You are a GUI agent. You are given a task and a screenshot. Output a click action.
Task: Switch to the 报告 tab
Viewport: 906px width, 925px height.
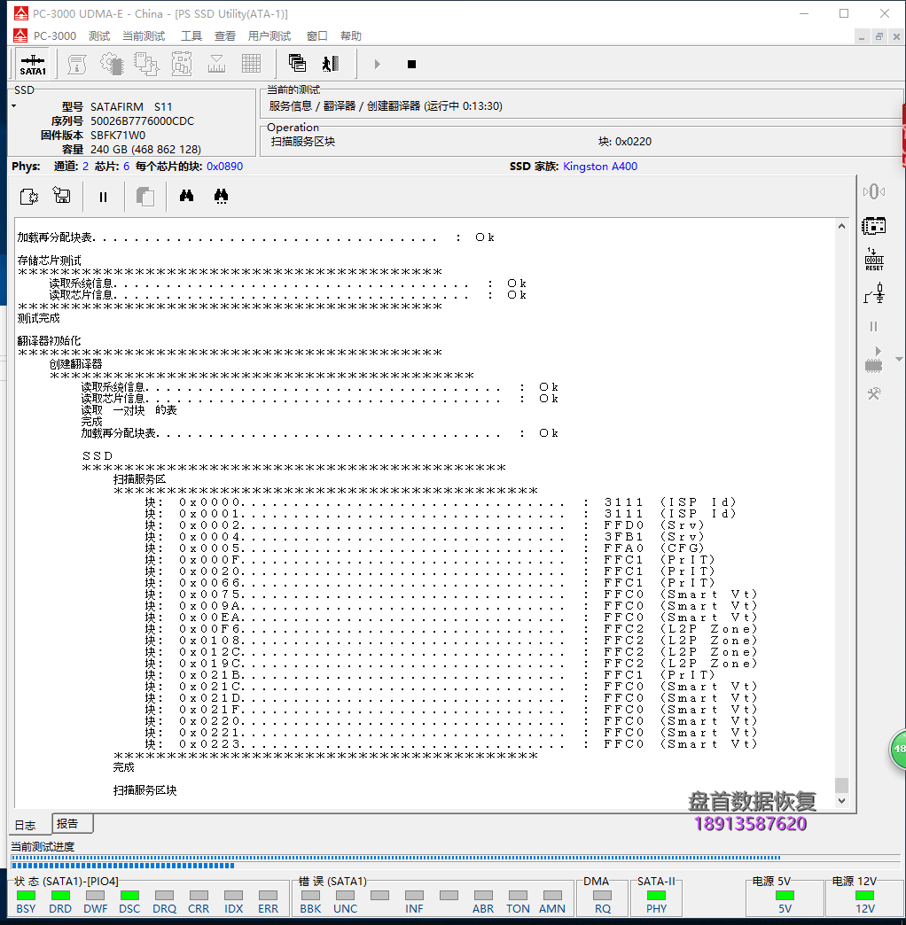[x=72, y=823]
